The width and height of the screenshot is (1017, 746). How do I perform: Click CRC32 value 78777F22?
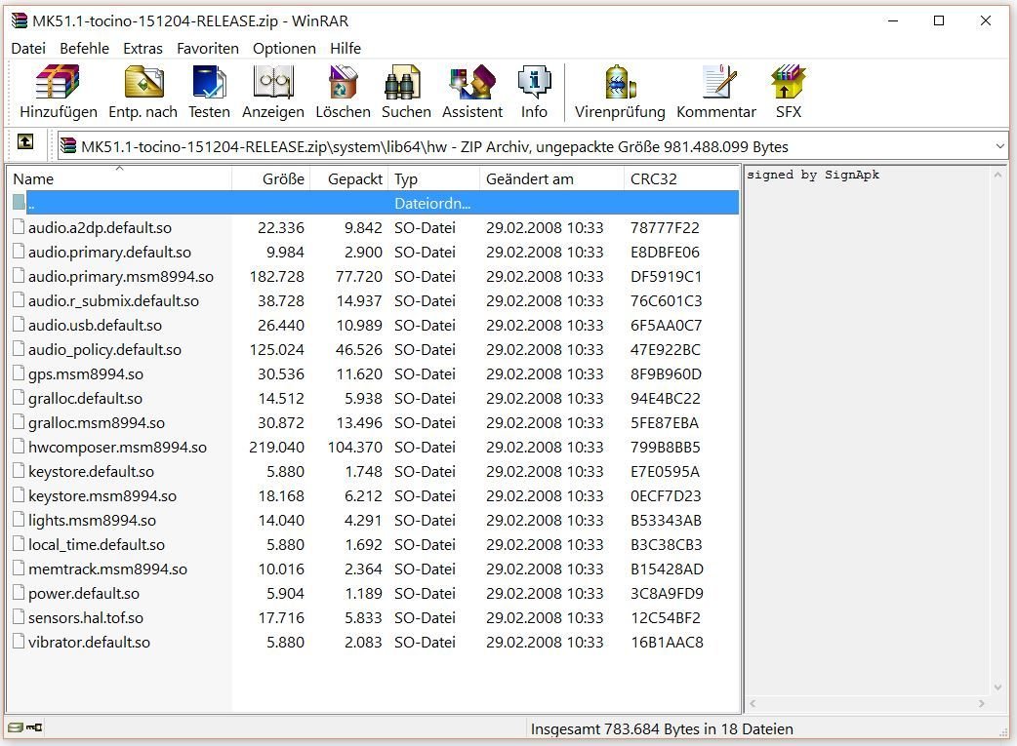click(665, 227)
